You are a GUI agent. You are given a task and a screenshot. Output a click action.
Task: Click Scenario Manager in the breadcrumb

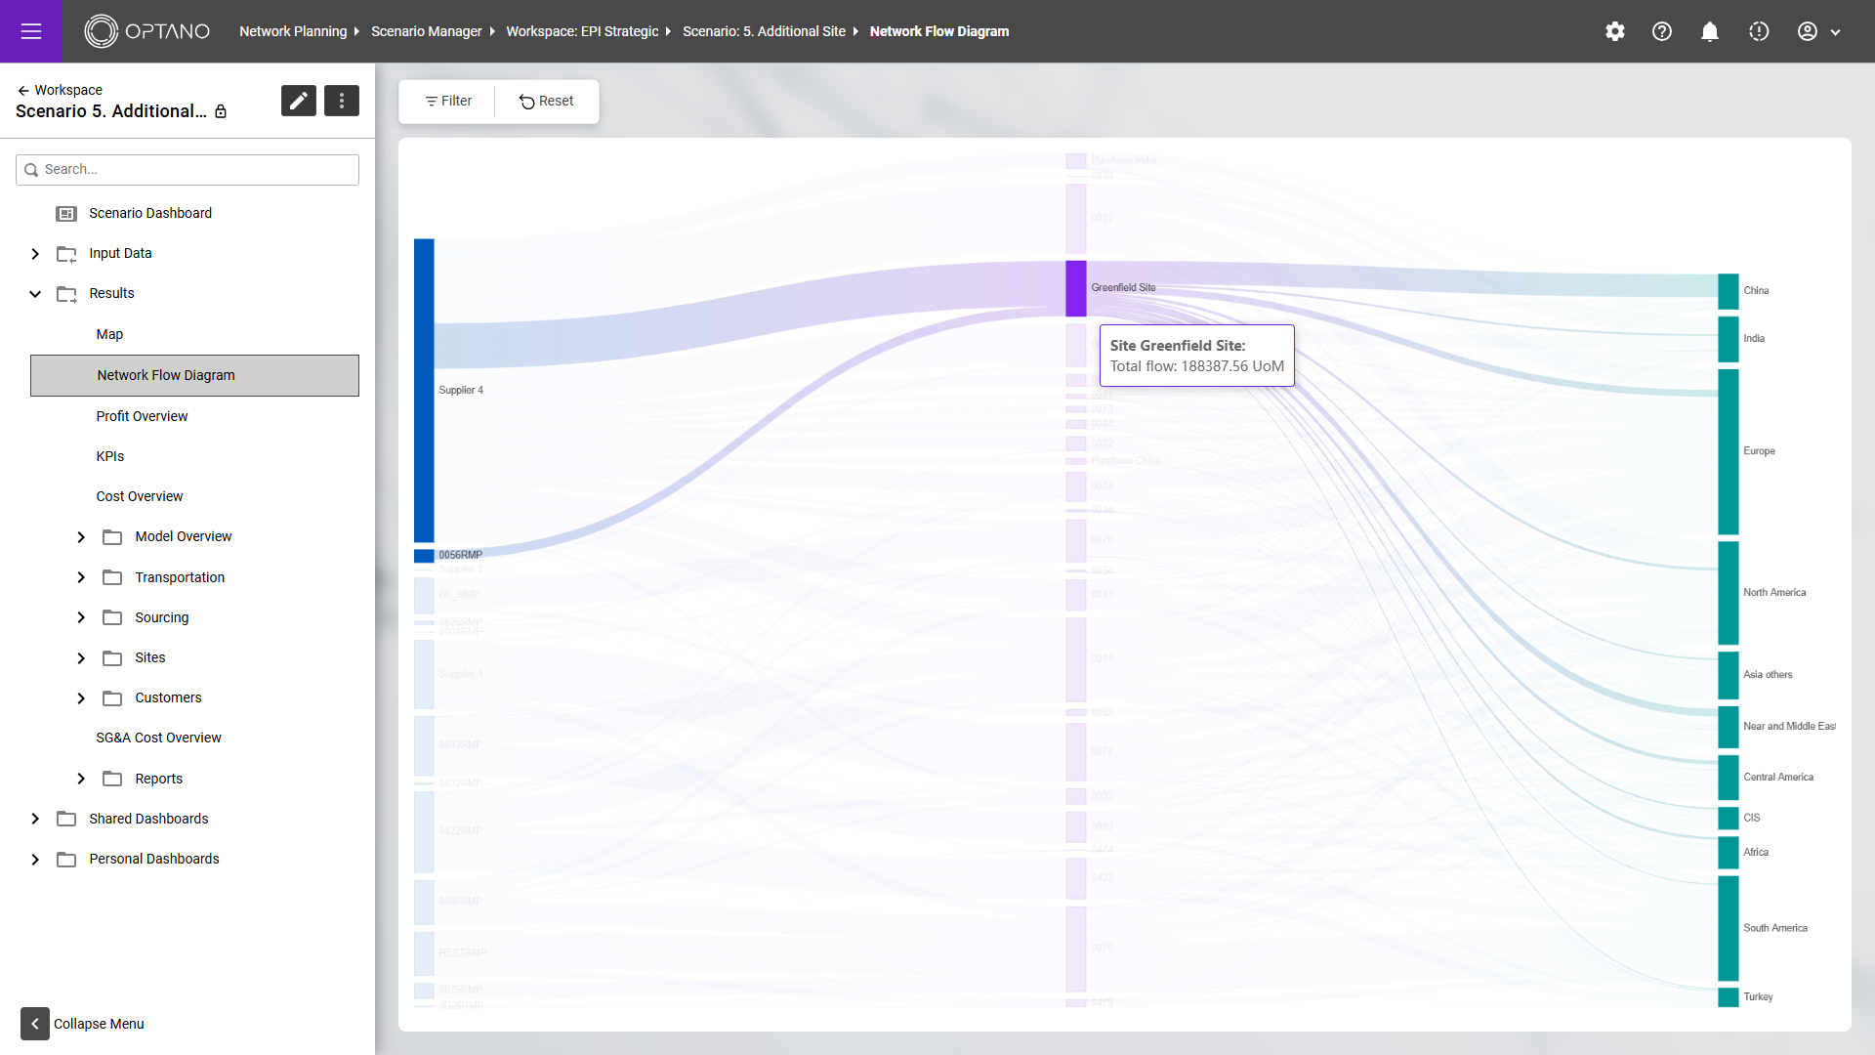click(427, 31)
